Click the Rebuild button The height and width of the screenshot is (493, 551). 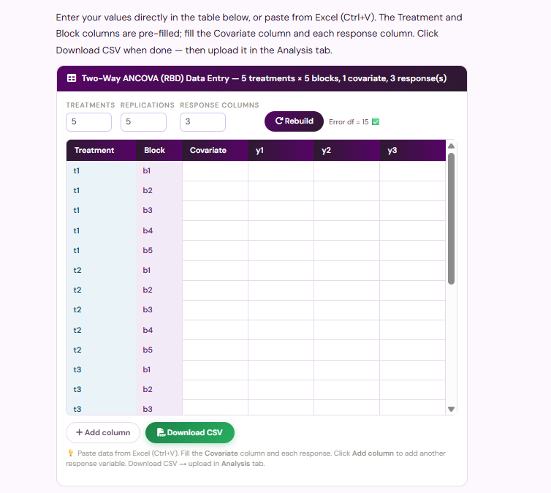[x=294, y=121]
